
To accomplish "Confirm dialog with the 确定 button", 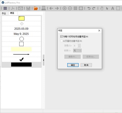I will [73, 65].
